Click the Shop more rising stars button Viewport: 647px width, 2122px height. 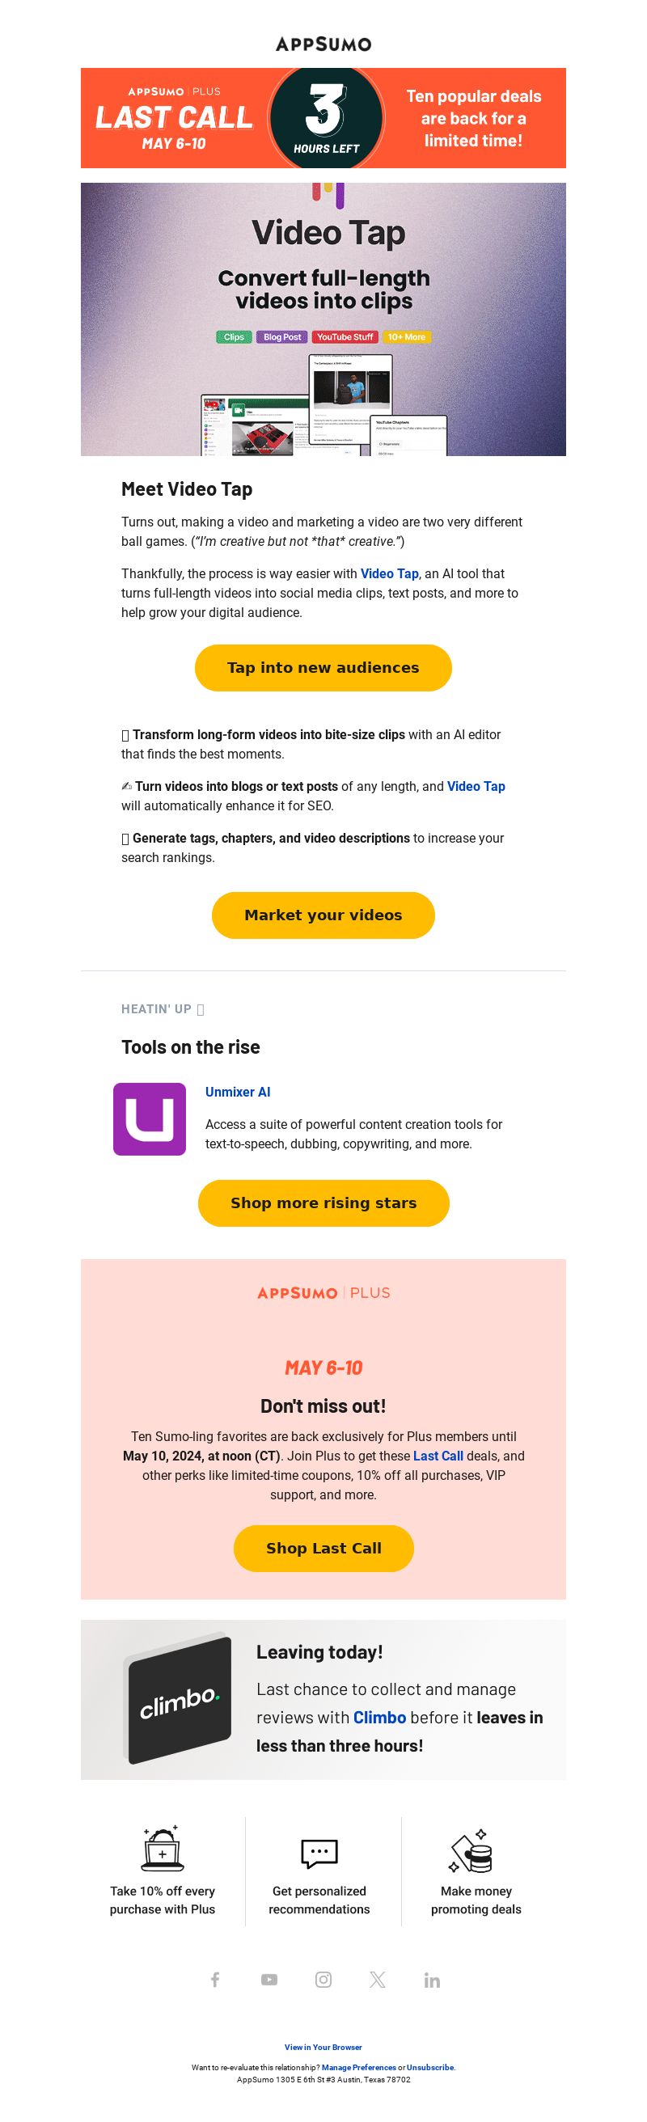[x=323, y=1203]
